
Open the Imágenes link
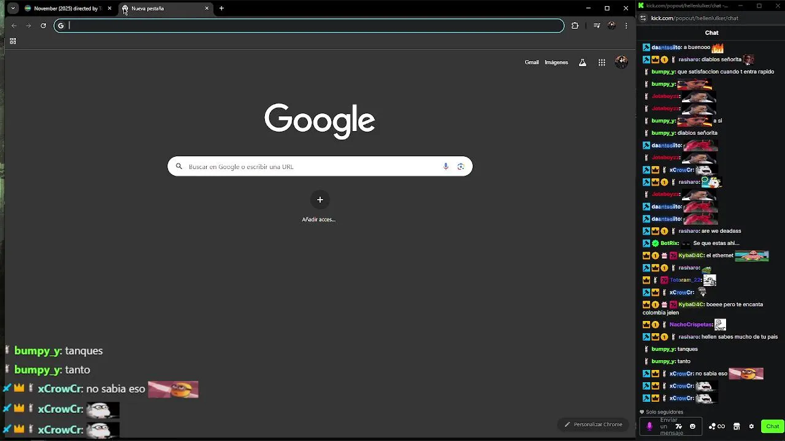point(556,62)
